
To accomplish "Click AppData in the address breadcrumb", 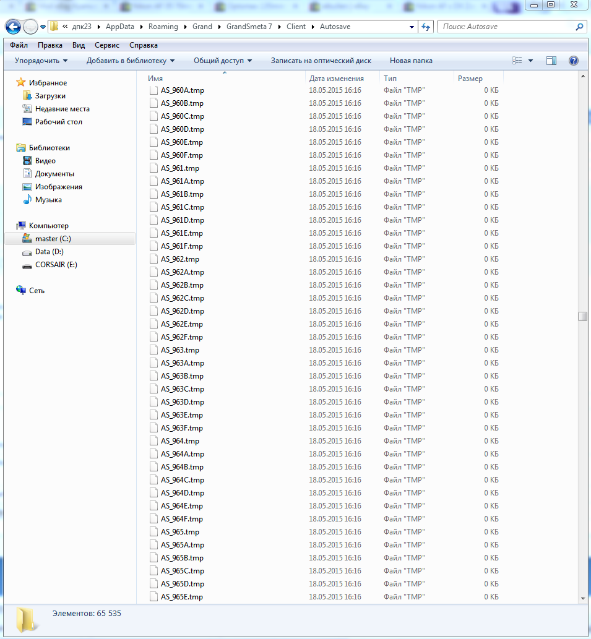I will pyautogui.click(x=120, y=27).
